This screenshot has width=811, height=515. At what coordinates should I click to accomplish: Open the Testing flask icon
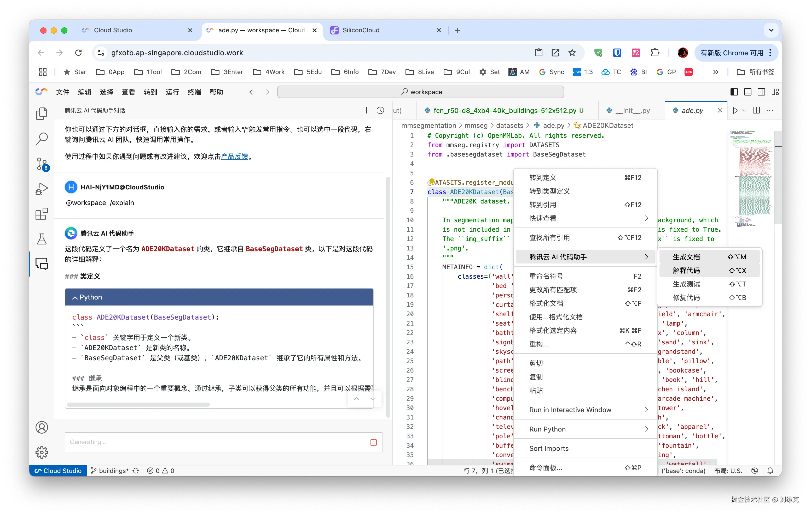click(x=42, y=239)
